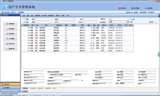The image size is (160, 96).
Task: Open 客源管理 in the left sidebar
Action: (10, 29)
